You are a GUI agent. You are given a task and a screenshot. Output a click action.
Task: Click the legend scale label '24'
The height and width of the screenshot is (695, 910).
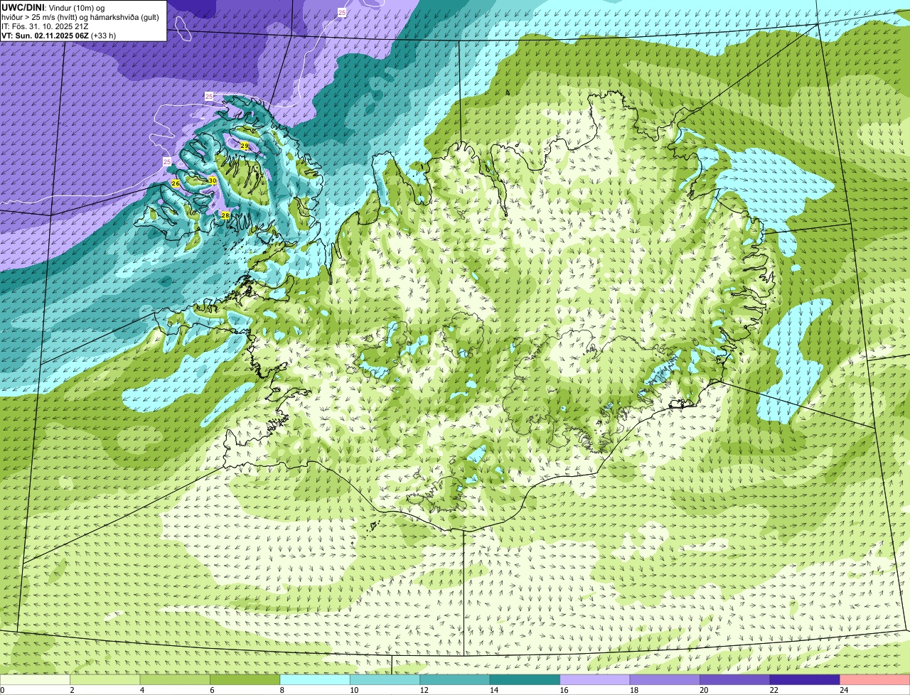coord(843,689)
